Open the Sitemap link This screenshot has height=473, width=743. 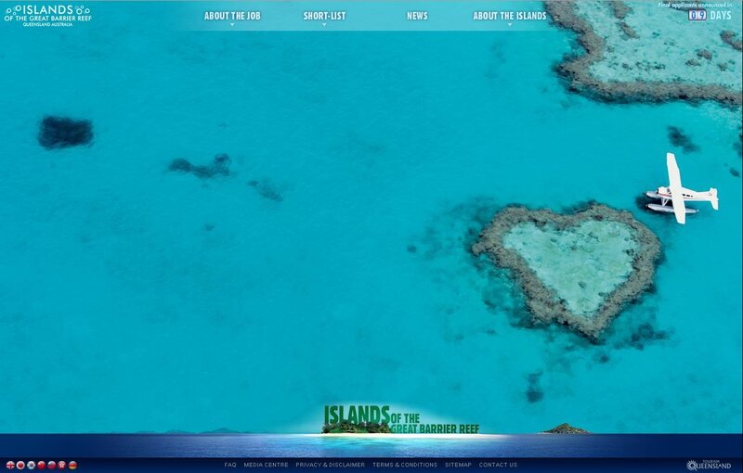458,465
